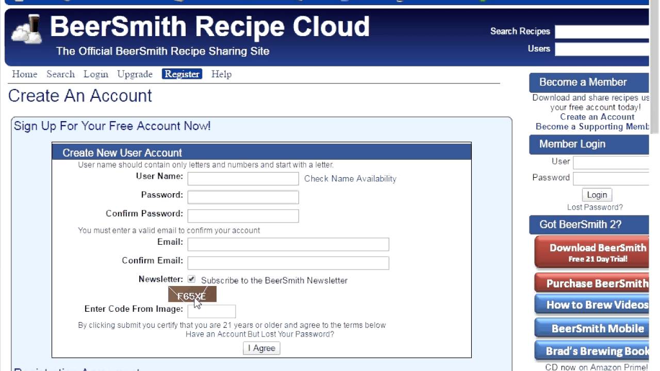660x371 pixels.
Task: Click the captcha code image
Action: [192, 295]
